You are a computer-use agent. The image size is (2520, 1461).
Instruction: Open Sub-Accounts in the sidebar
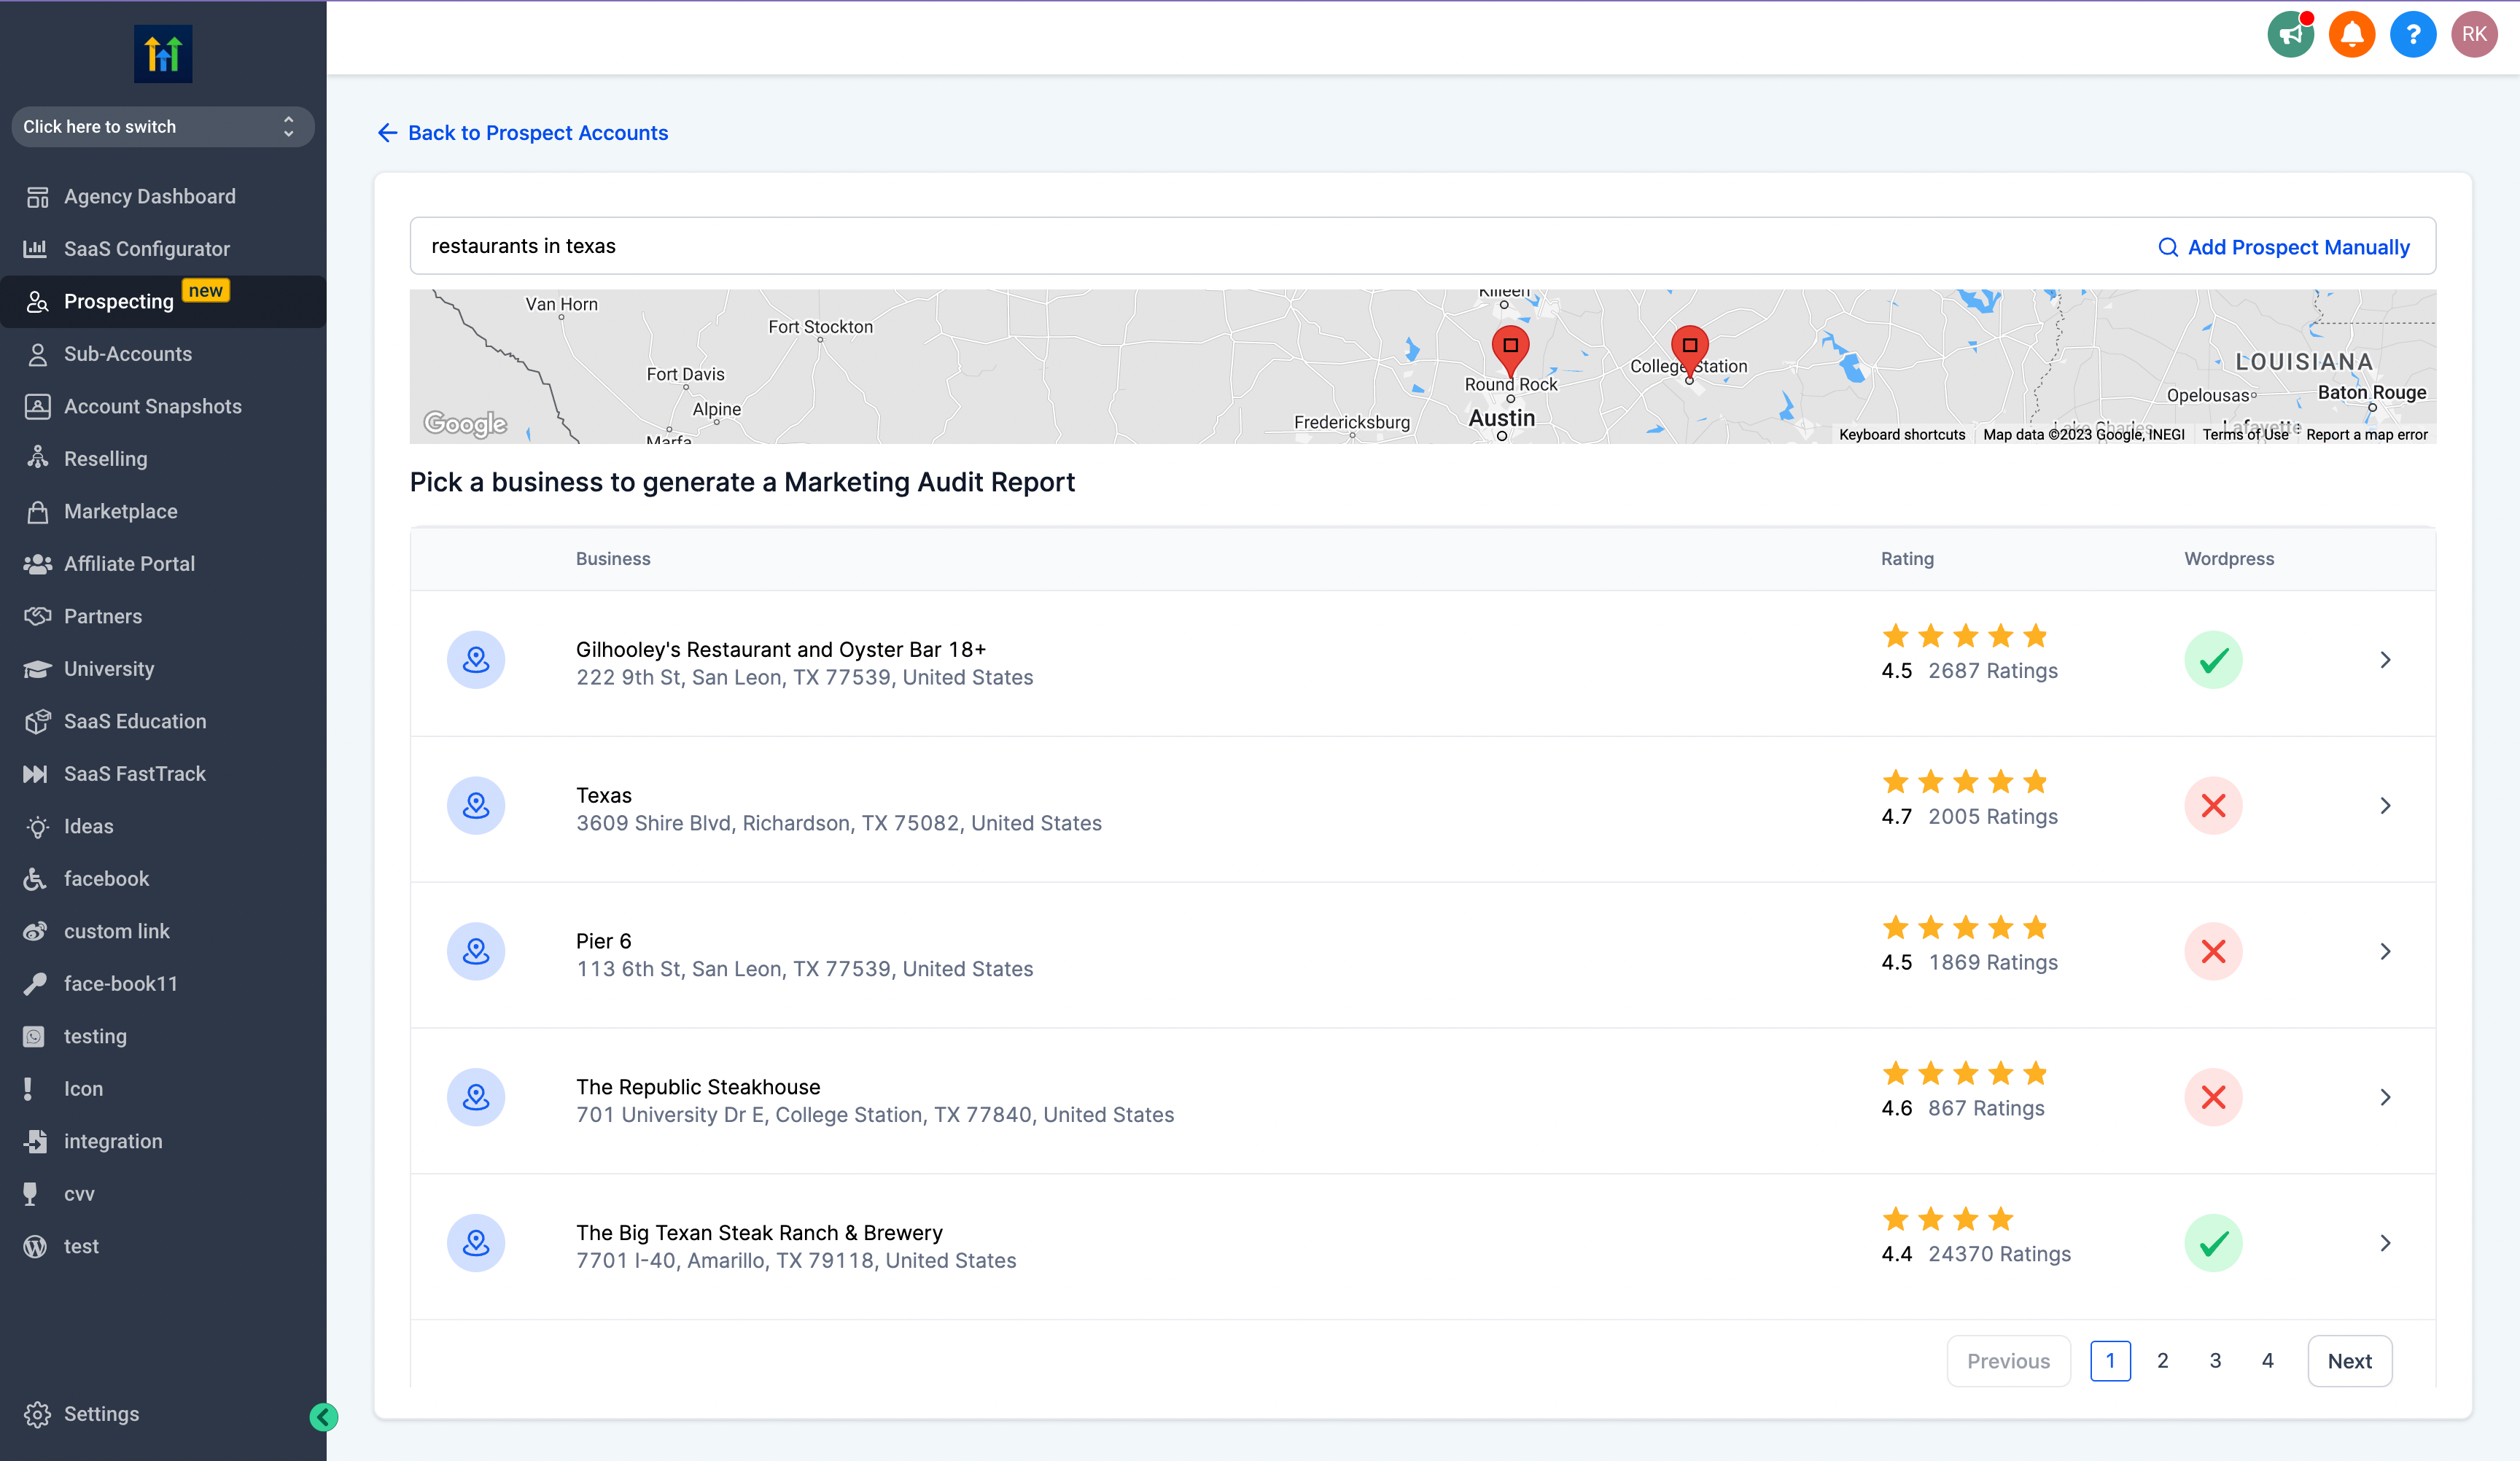tap(163, 354)
